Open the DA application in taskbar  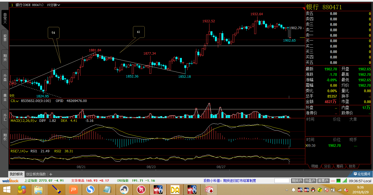(x=175, y=189)
